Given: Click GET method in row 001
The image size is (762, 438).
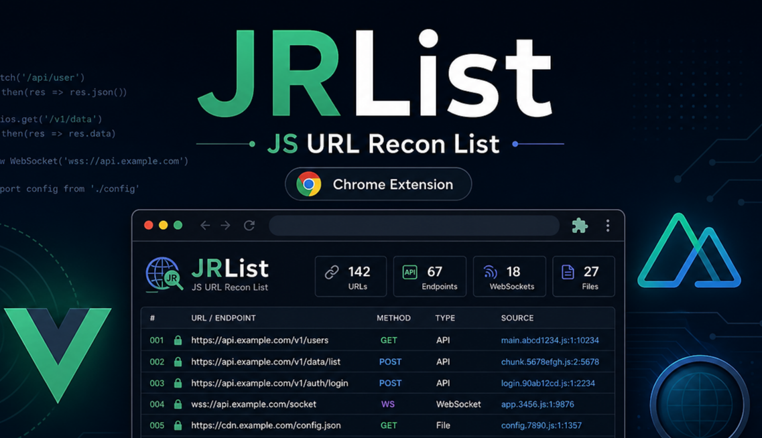Looking at the screenshot, I should tap(389, 340).
